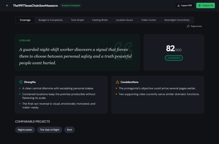This screenshot has height=144, width=219.
Task: Switch to the Location Scout tab
Action: pyautogui.click(x=124, y=20)
